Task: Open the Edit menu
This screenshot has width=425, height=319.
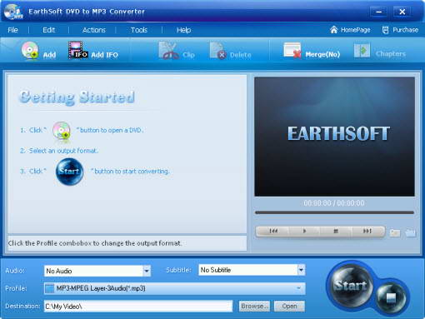Action: [x=49, y=30]
